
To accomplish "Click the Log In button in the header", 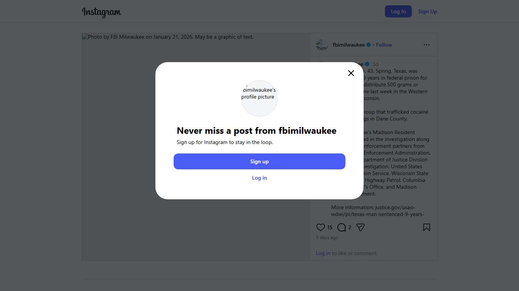I will pyautogui.click(x=398, y=11).
